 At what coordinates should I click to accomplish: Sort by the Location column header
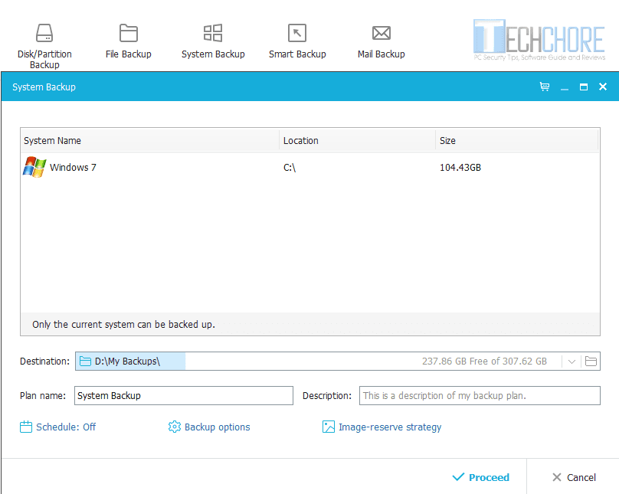(357, 140)
